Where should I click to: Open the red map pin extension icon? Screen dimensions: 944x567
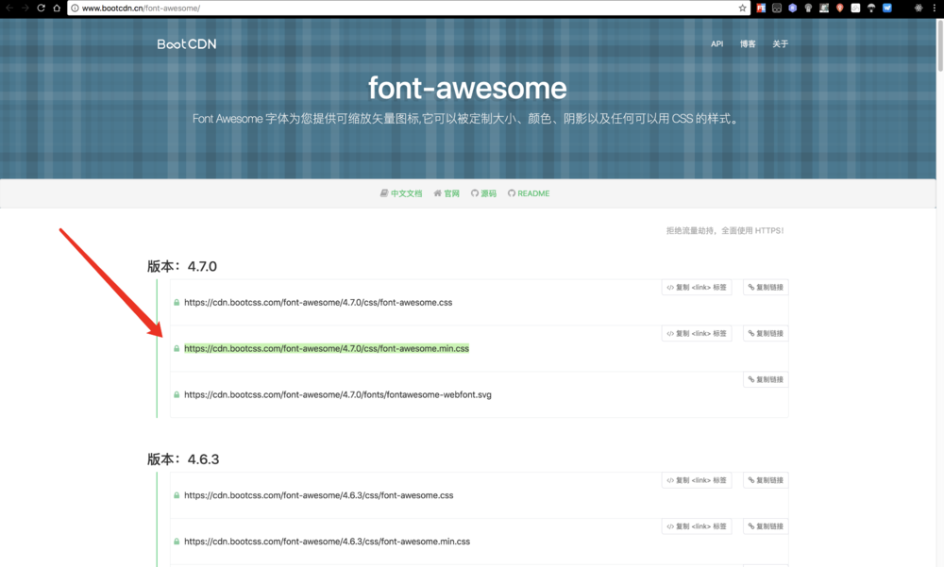[839, 8]
